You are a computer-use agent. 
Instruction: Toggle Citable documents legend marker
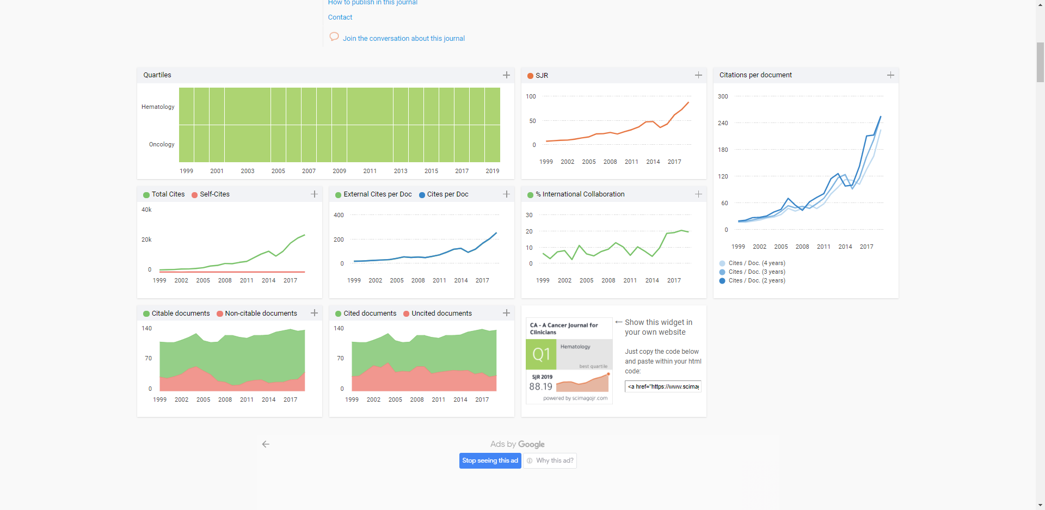click(146, 314)
